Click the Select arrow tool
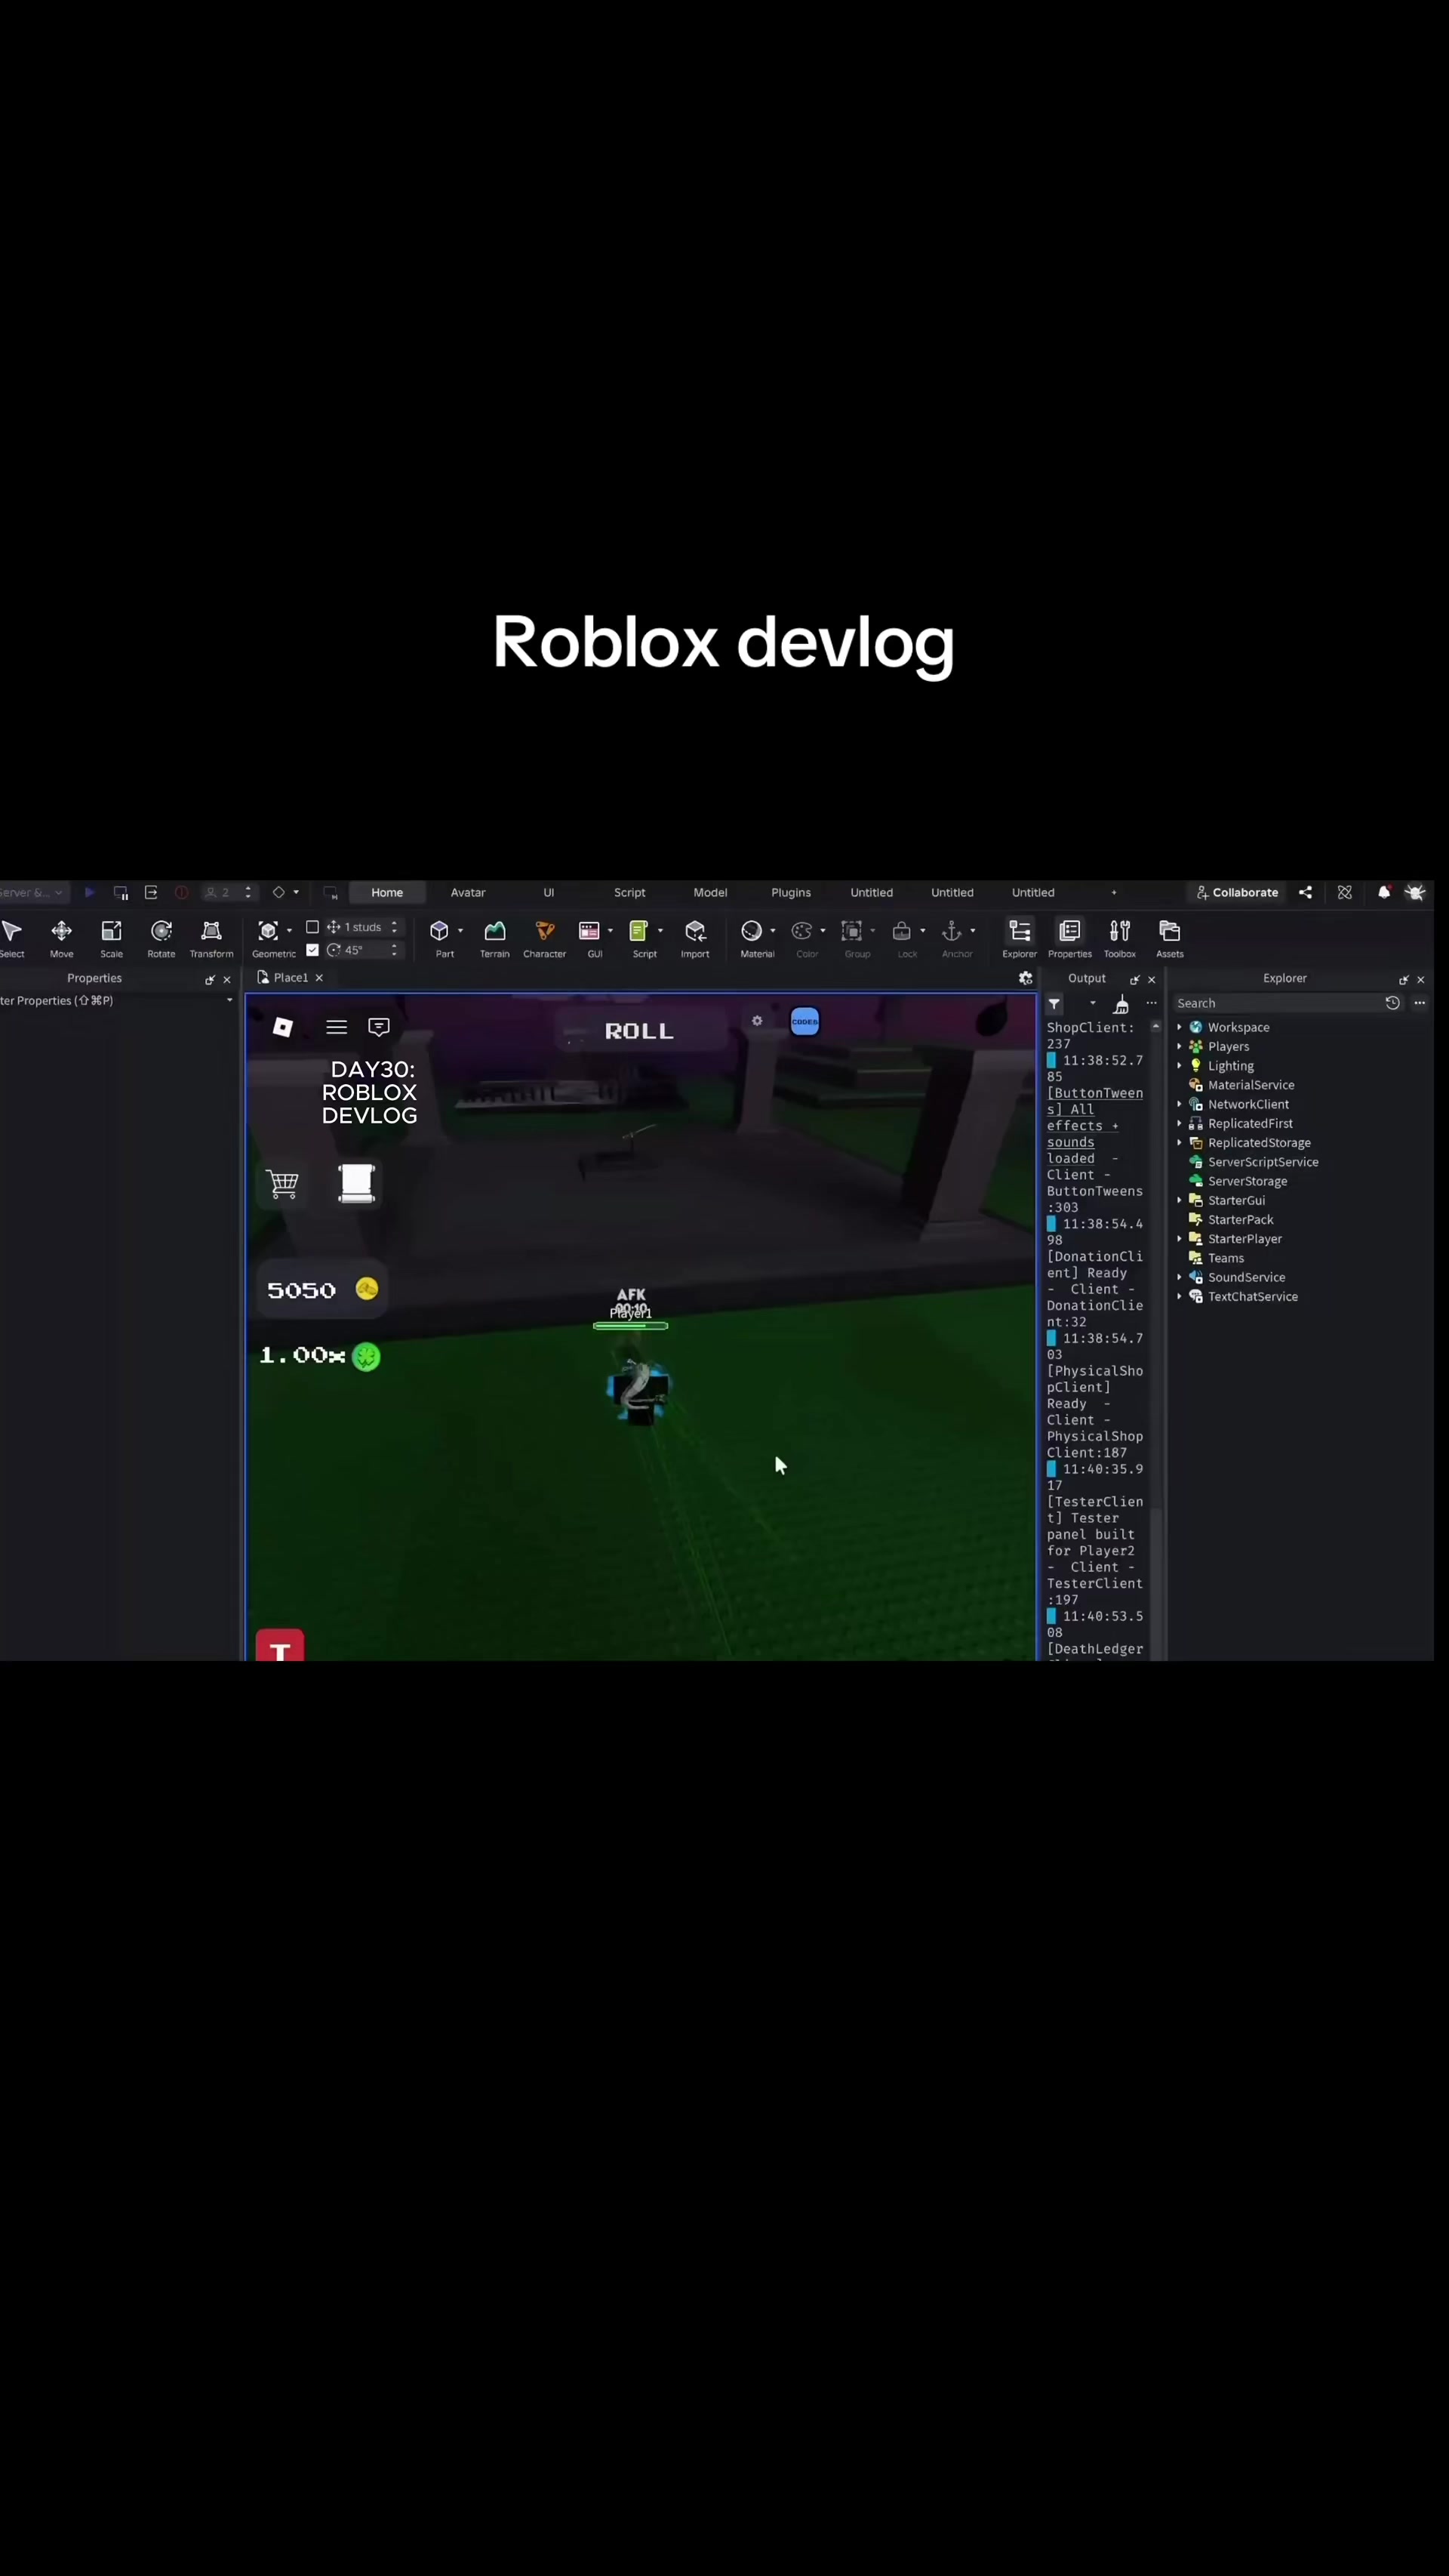The height and width of the screenshot is (2576, 1449). (x=12, y=937)
